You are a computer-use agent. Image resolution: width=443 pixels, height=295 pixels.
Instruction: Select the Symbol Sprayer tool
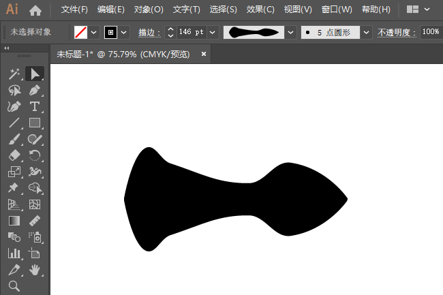[x=35, y=237]
